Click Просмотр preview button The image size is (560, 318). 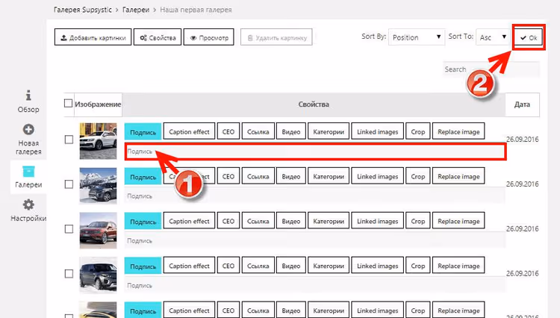coord(209,37)
